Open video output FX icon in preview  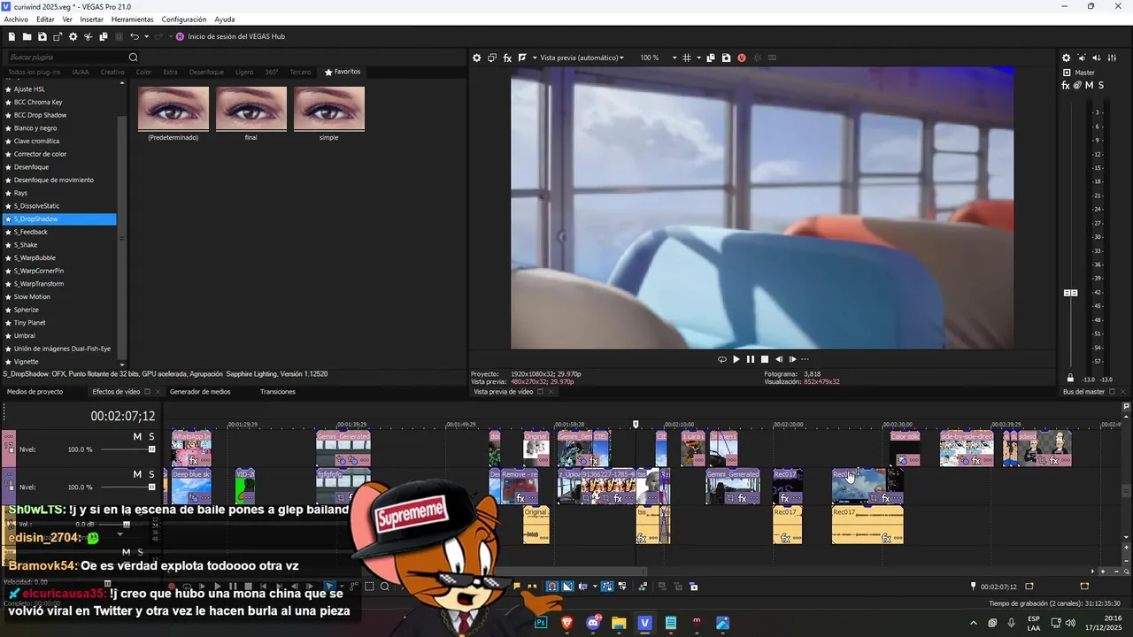507,58
